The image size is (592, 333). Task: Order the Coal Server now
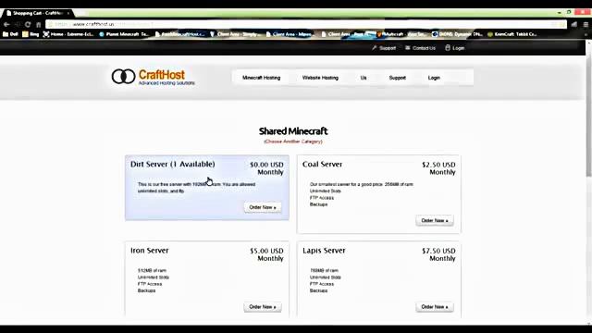point(435,220)
